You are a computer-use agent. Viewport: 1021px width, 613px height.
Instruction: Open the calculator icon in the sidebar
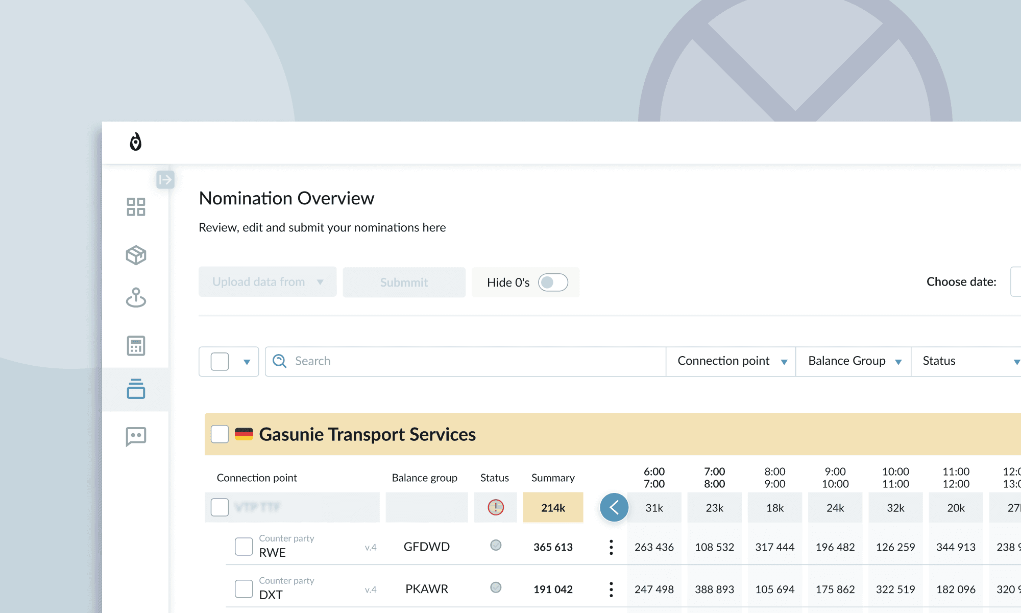136,346
